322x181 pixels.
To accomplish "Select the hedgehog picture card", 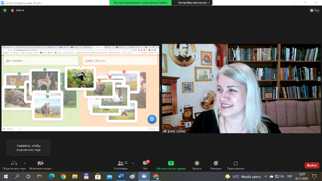I will [17, 98].
